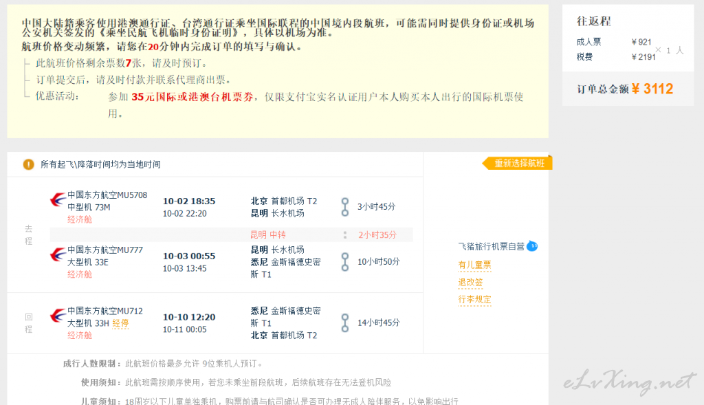
Task: Click departure time 10-02 18:35
Action: coord(189,201)
